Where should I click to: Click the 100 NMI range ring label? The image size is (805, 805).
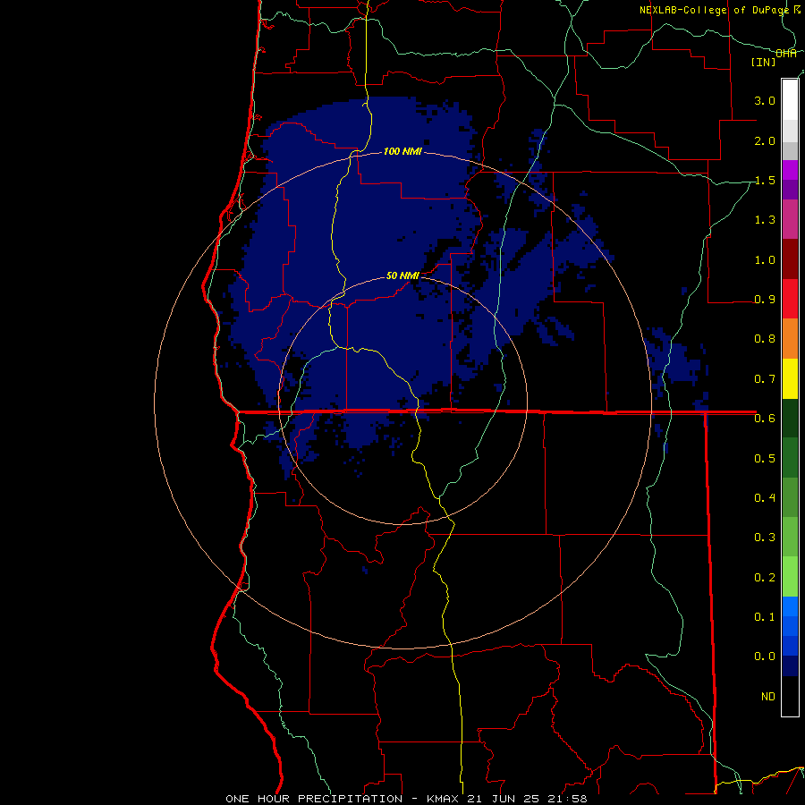pos(402,151)
